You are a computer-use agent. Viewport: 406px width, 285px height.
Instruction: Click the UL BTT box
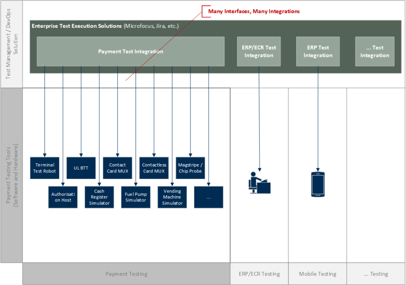81,168
